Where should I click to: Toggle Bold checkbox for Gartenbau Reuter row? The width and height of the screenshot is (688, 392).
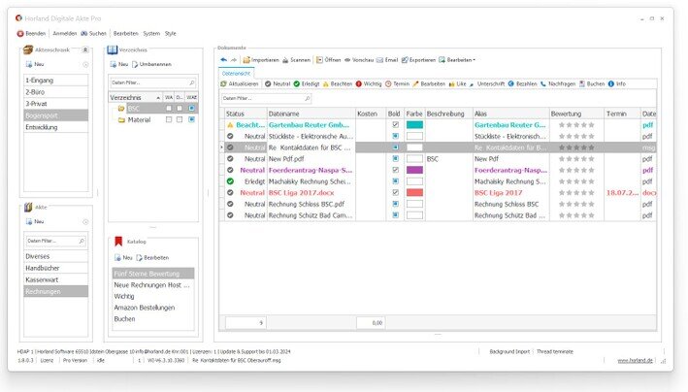click(395, 124)
